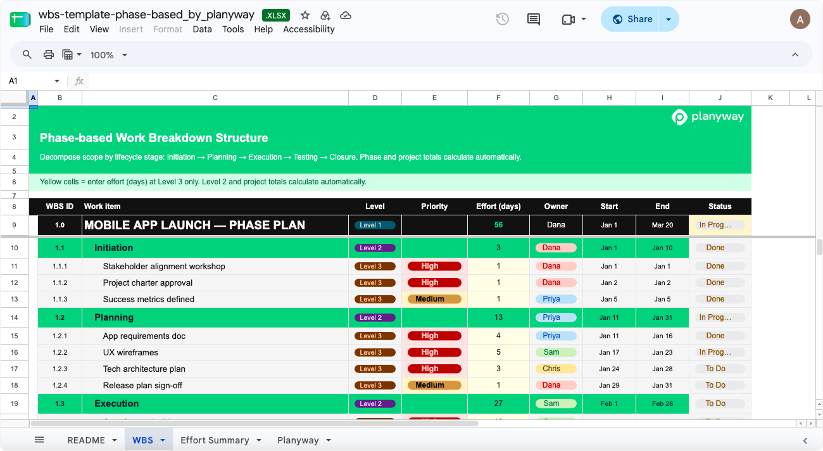The width and height of the screenshot is (823, 451).
Task: Click the 'MOBILE APP LAUNCH — PHASE PLAN' cell
Action: 215,225
